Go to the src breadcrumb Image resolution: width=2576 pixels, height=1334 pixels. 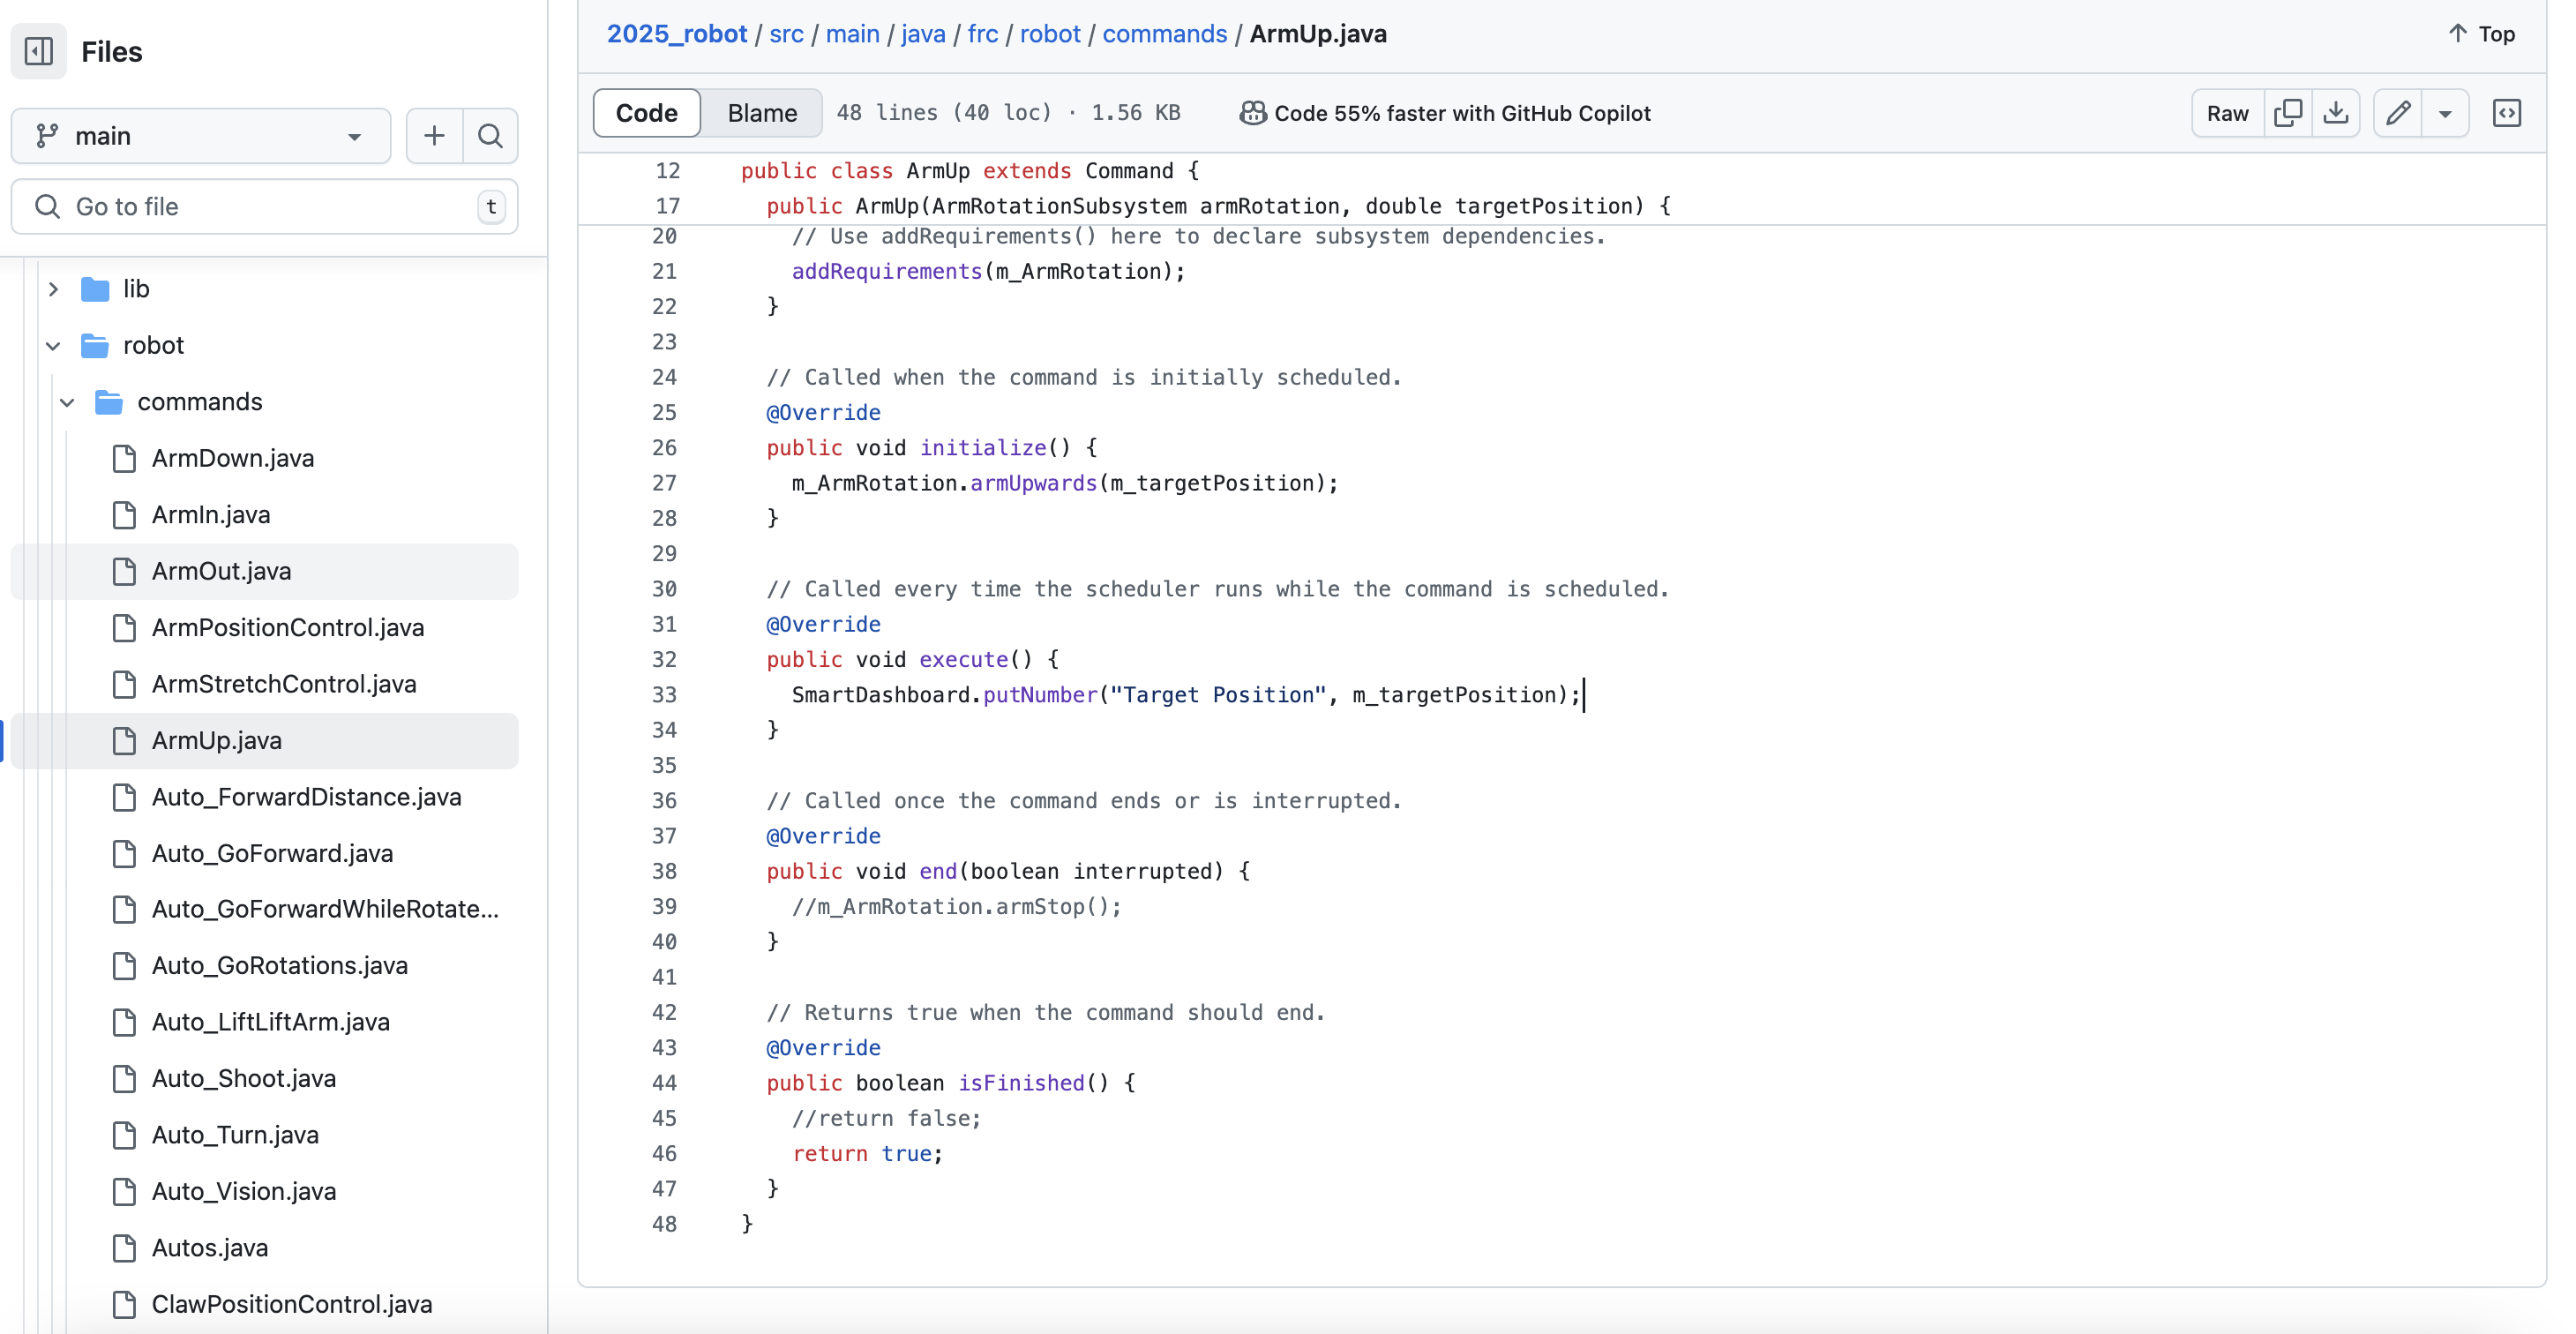pos(786,34)
